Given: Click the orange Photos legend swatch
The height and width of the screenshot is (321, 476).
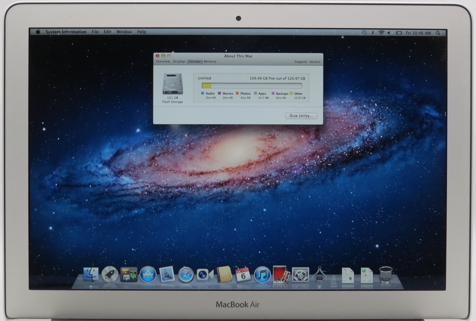Looking at the screenshot, I should pyautogui.click(x=237, y=93).
